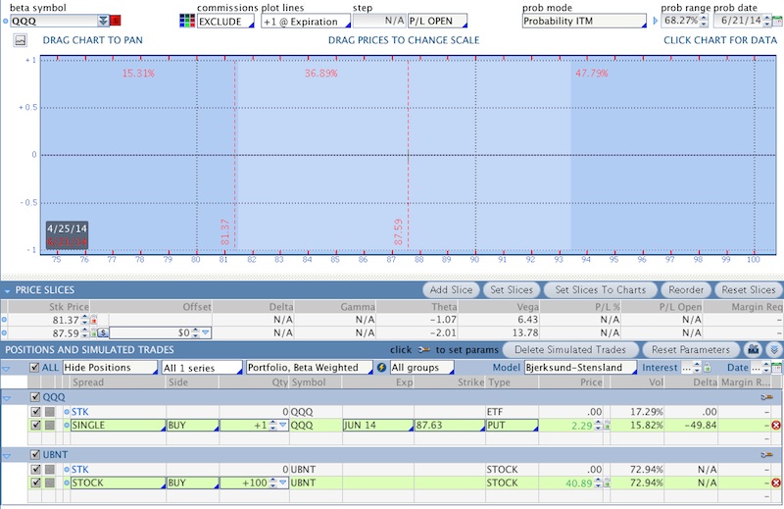Open the All 1 series dropdown
784x509 pixels.
202,368
